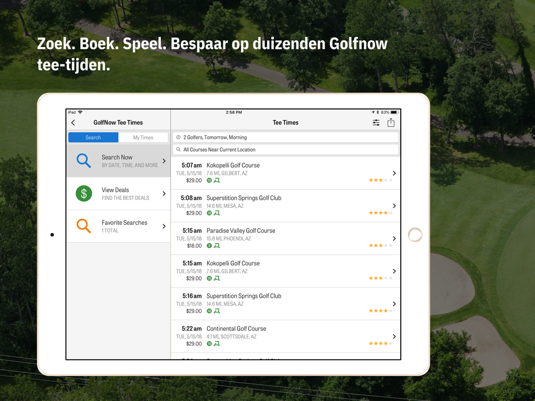Open 5:07 am Kokopelli details chevron
The width and height of the screenshot is (535, 401).
coord(394,173)
